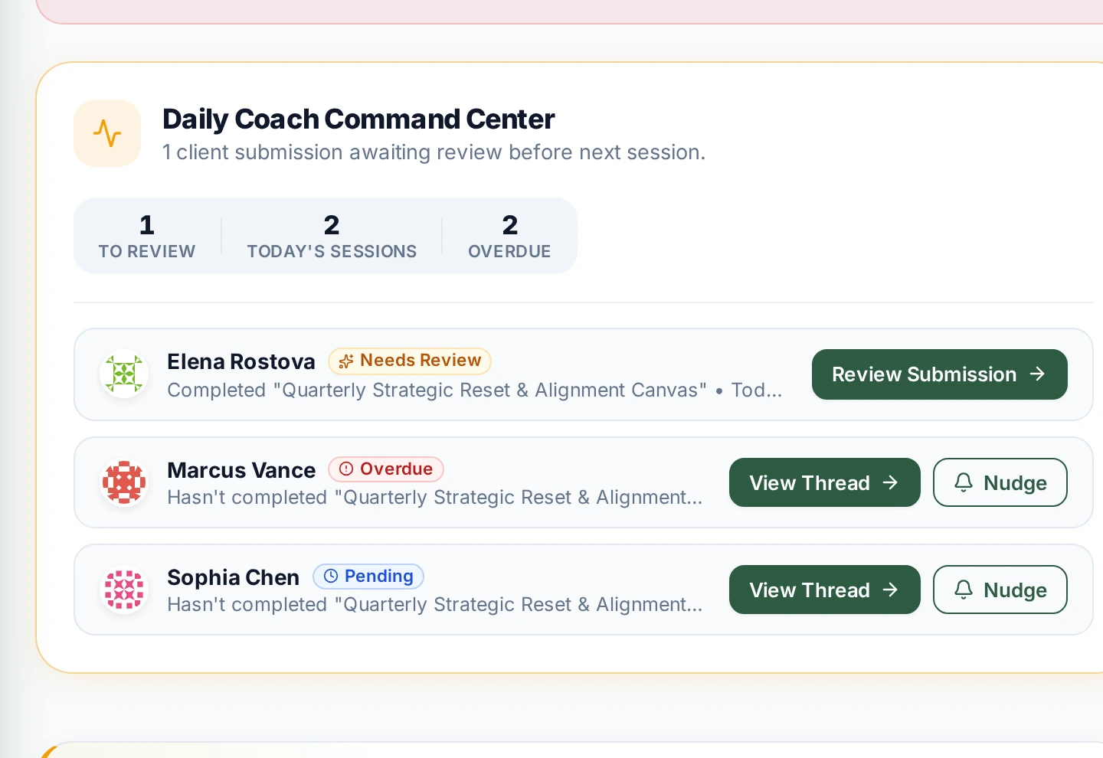Review Elena Rostova's submission
Viewport: 1103px width, 758px height.
[939, 374]
